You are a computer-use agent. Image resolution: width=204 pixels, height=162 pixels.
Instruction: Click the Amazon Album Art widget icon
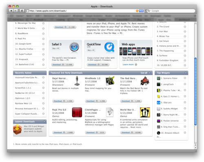coord(158,133)
